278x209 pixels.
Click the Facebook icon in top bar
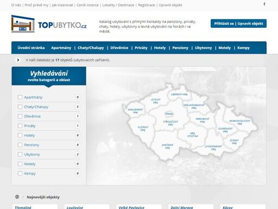pyautogui.click(x=264, y=4)
